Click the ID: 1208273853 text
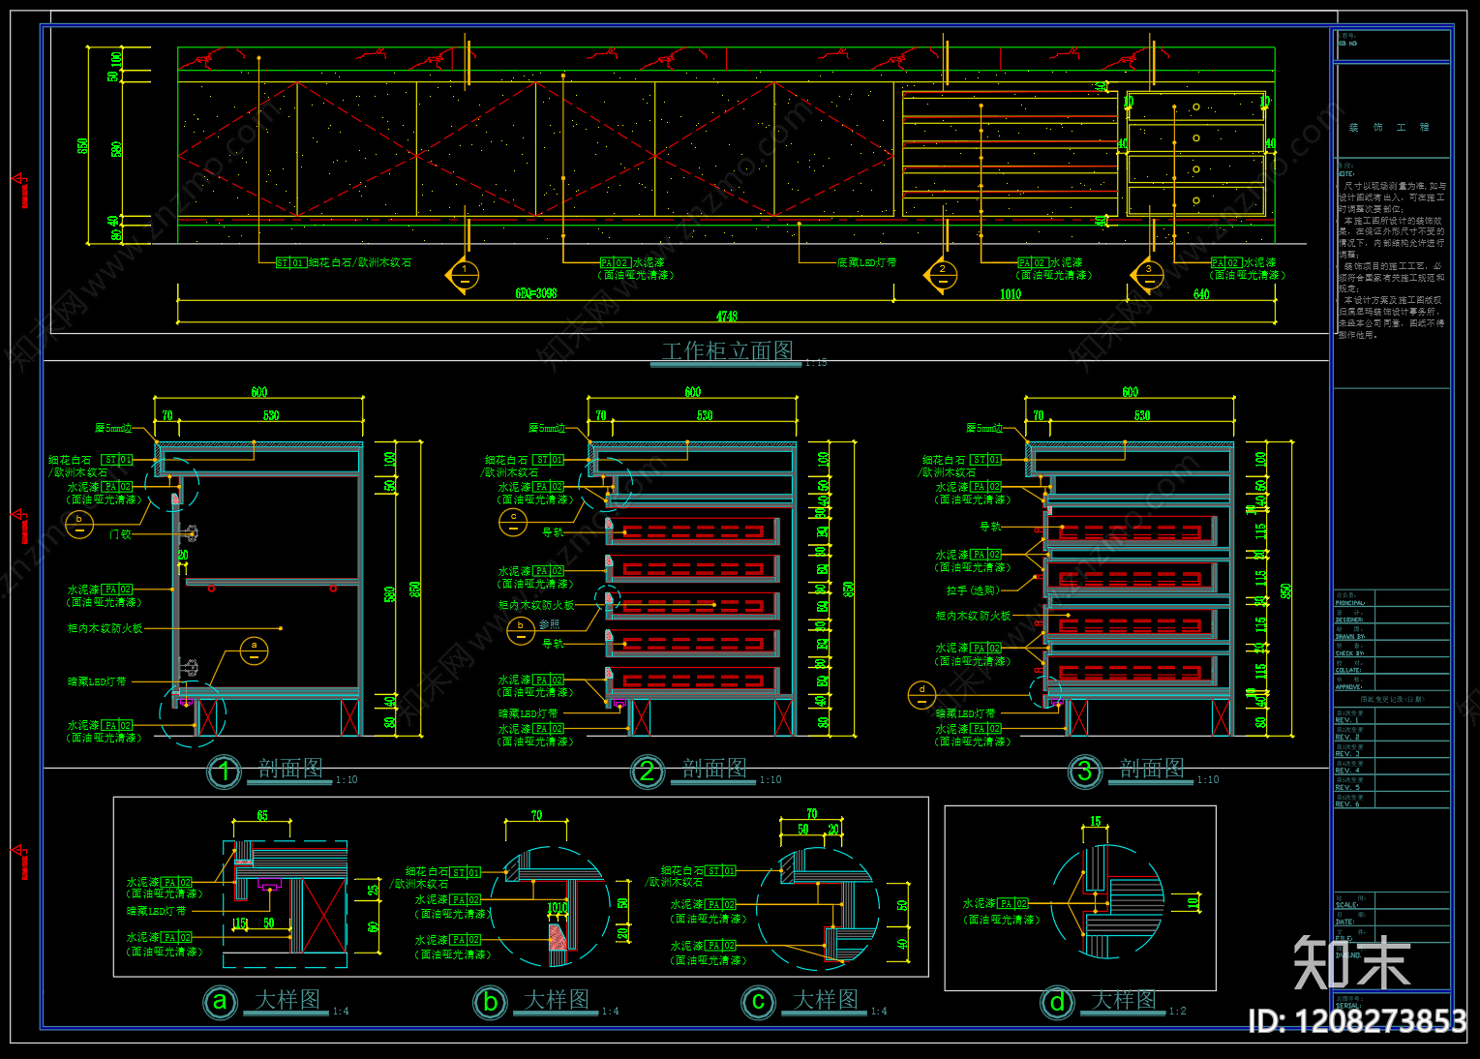 click(x=1357, y=1021)
